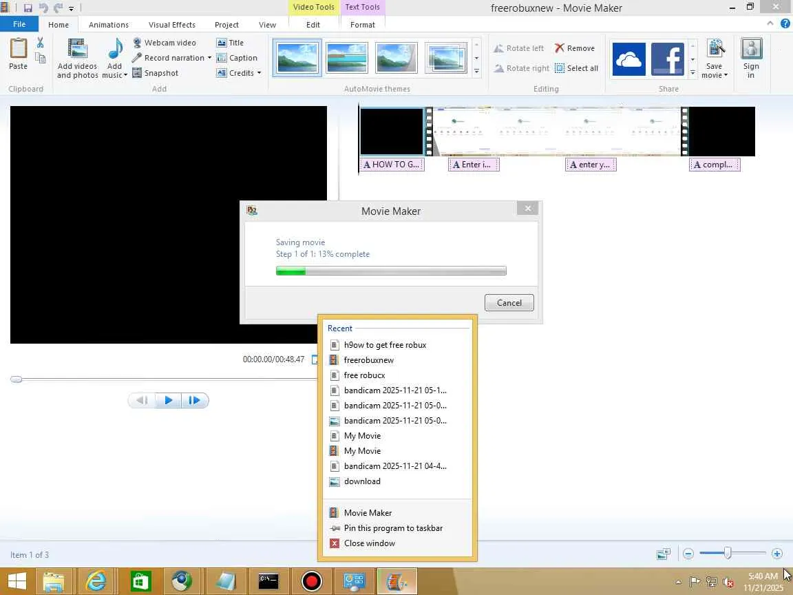
Task: Open Movie Maker help question mark
Action: click(x=785, y=23)
